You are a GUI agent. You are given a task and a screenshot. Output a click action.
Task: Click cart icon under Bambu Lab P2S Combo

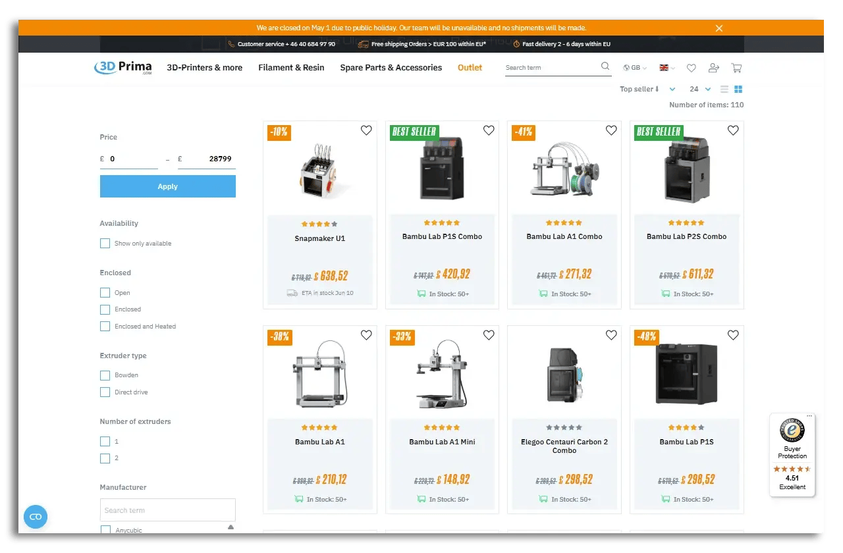pos(665,294)
